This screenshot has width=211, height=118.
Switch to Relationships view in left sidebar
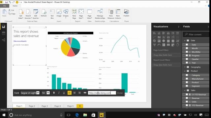pyautogui.click(x=4, y=40)
